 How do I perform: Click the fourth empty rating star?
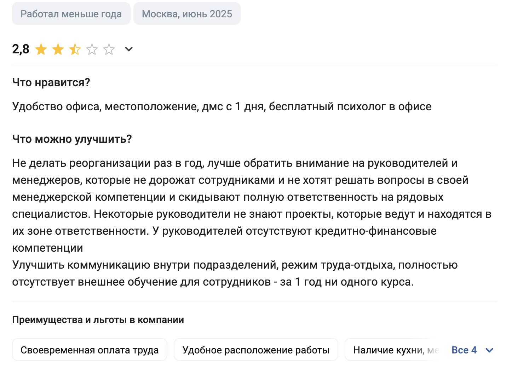click(x=92, y=49)
